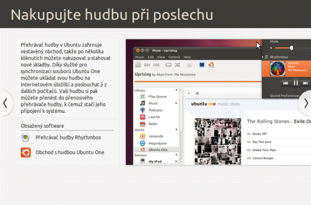Click the greyed CD burn icon in toolbar
This screenshot has height=205, width=311.
click(x=190, y=65)
